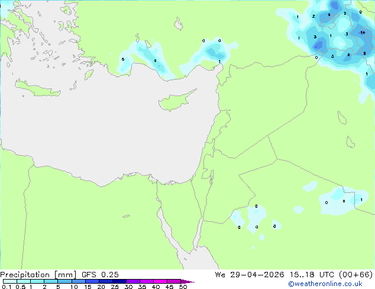Click the 40–45 mm magenta legend swatch
The width and height of the screenshot is (375, 289).
pyautogui.click(x=160, y=281)
